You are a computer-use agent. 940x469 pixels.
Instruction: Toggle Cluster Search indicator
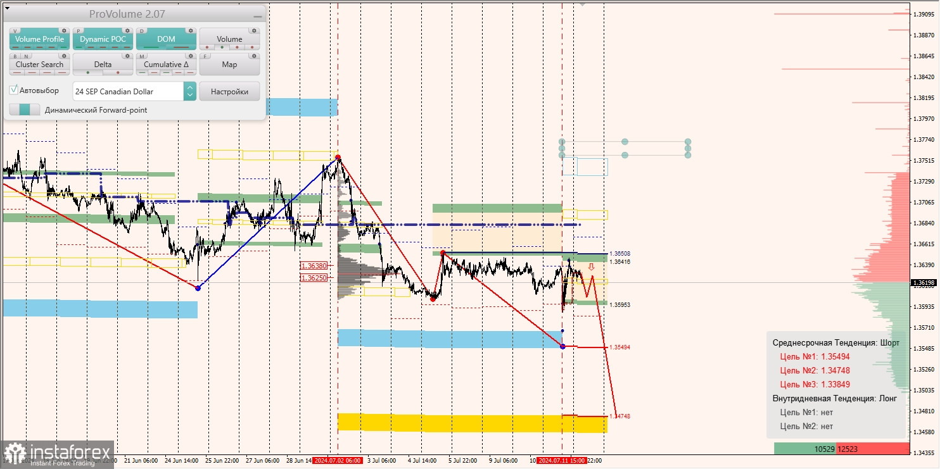(39, 64)
